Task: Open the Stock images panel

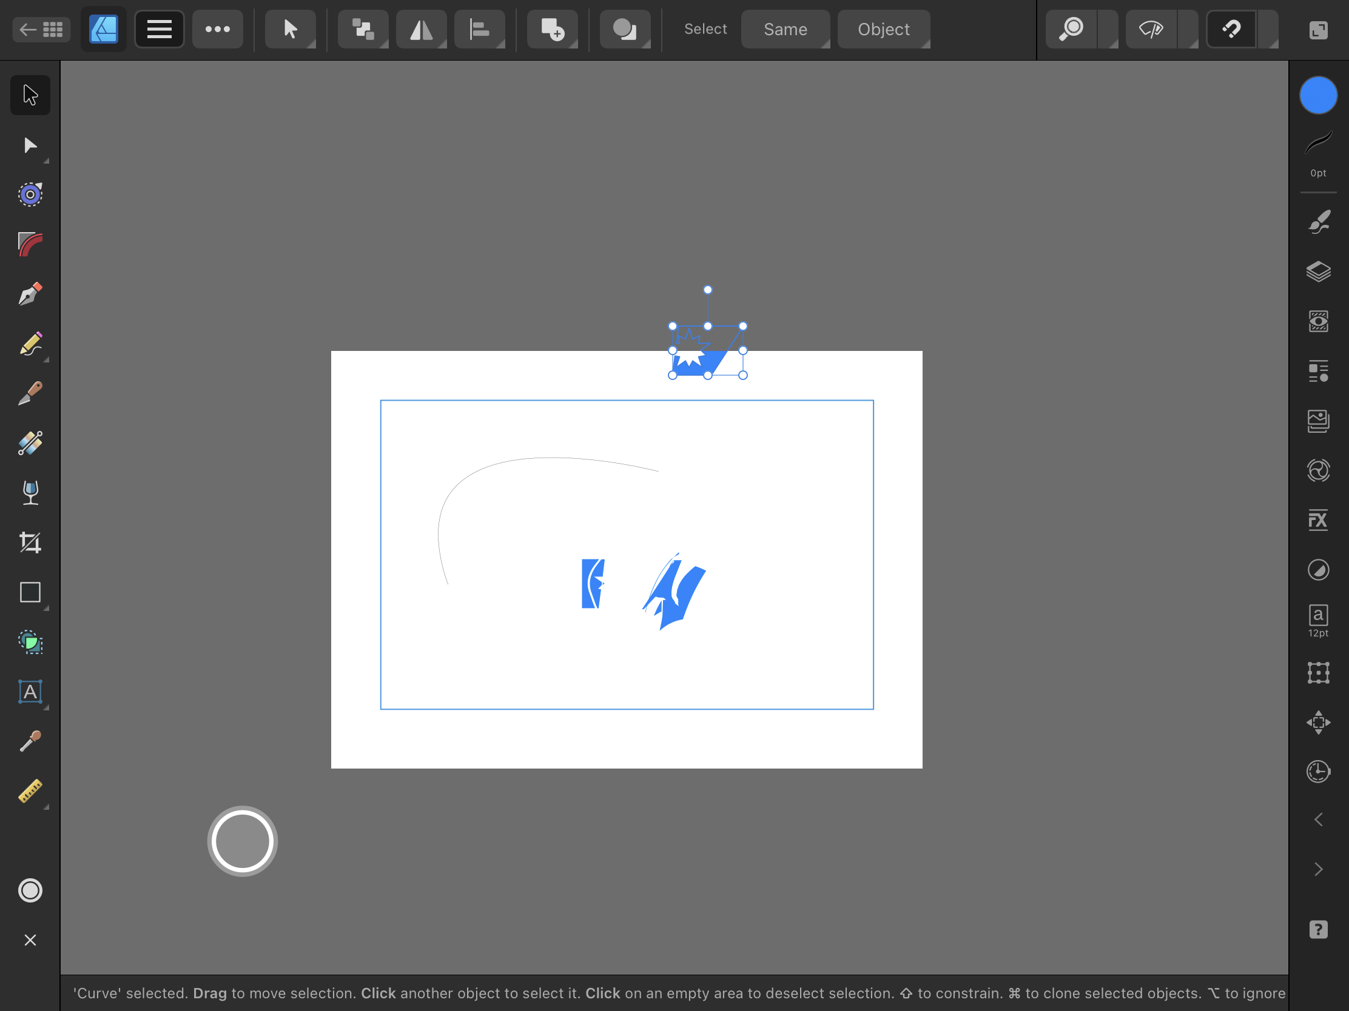Action: pos(1318,421)
